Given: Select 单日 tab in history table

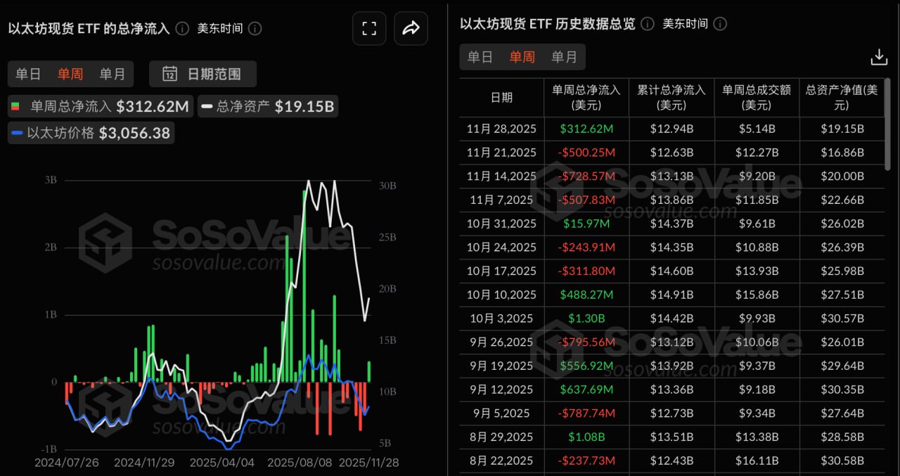Looking at the screenshot, I should point(480,57).
